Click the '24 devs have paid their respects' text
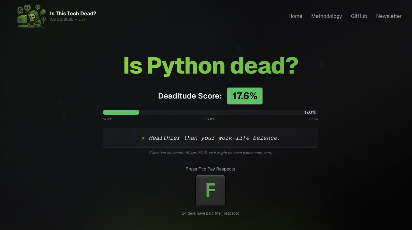Viewport: 412px width, 230px height. [x=210, y=213]
